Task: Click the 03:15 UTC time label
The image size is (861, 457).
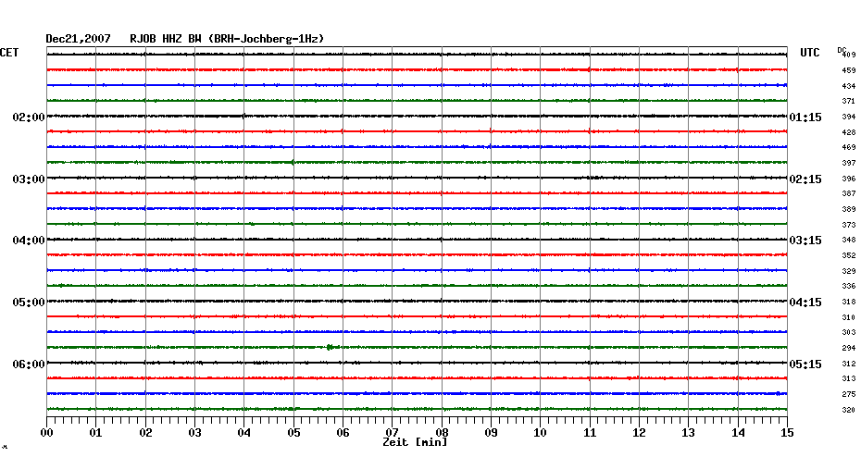Action: click(x=805, y=241)
